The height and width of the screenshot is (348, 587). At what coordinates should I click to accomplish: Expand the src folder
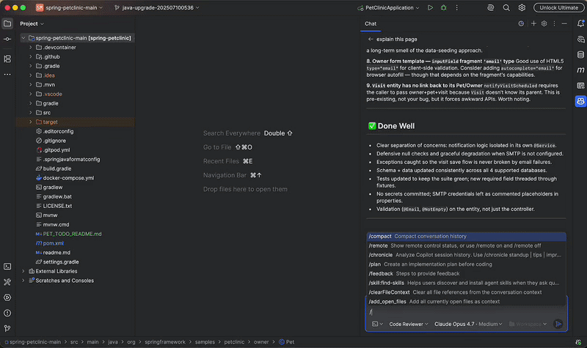click(x=31, y=113)
